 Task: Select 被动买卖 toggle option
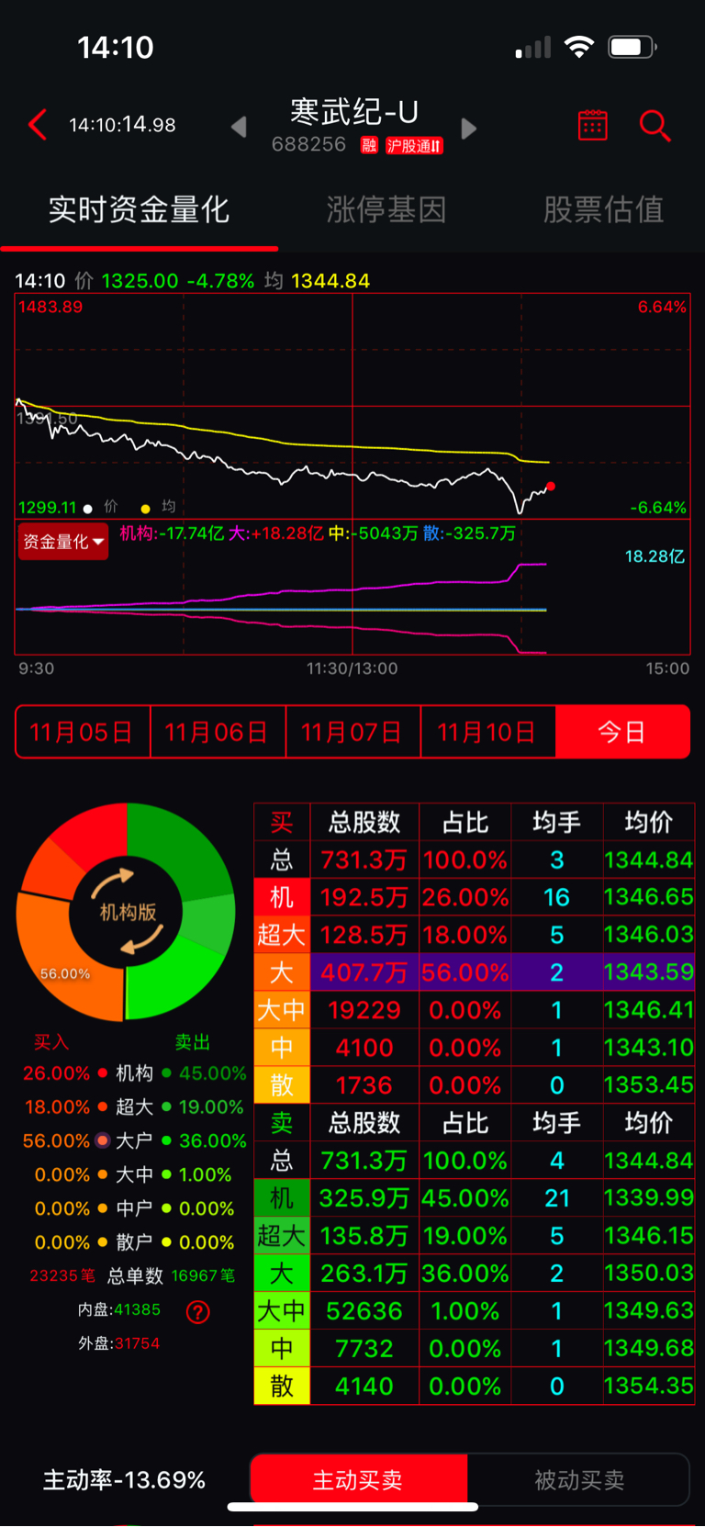click(579, 1480)
